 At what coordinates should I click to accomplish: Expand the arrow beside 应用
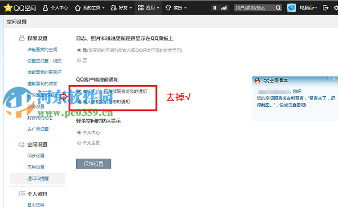(x=158, y=8)
